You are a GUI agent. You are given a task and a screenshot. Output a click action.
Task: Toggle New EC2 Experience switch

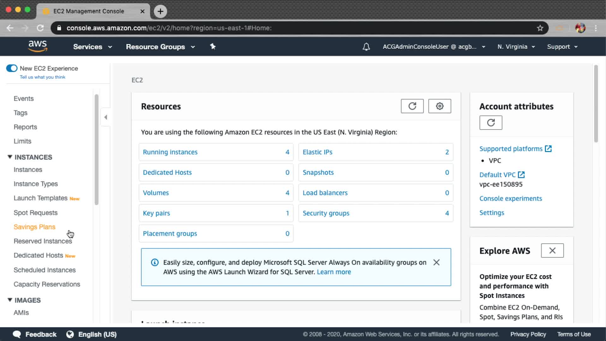[12, 68]
